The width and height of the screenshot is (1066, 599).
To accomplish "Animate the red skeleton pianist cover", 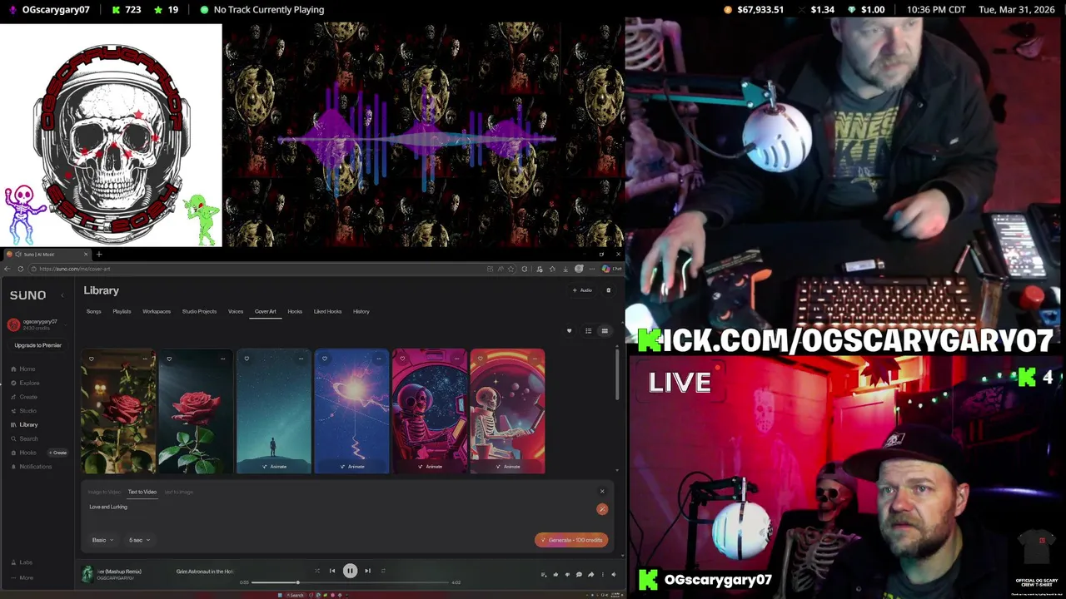I will [x=507, y=467].
